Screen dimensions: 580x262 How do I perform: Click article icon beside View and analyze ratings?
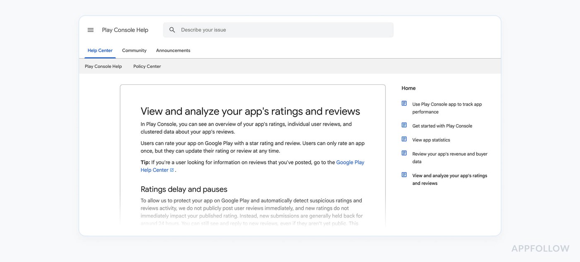[404, 175]
